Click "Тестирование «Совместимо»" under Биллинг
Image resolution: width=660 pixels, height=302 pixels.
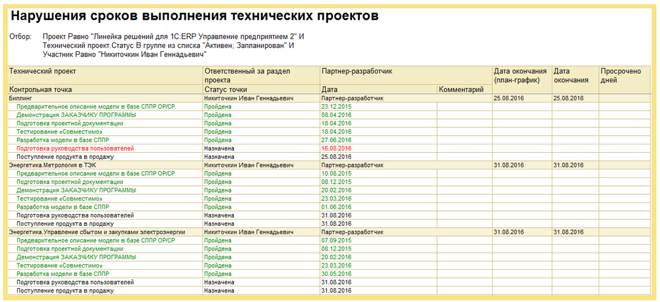60,131
